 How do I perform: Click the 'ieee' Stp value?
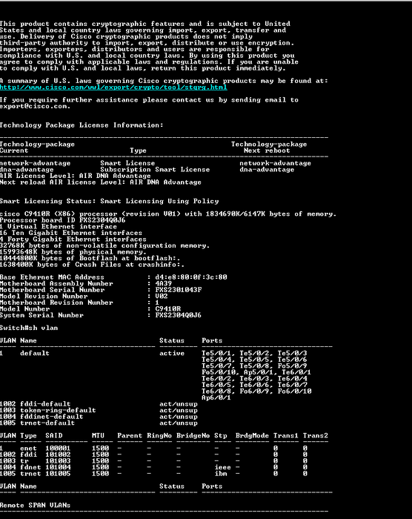pyautogui.click(x=222, y=467)
